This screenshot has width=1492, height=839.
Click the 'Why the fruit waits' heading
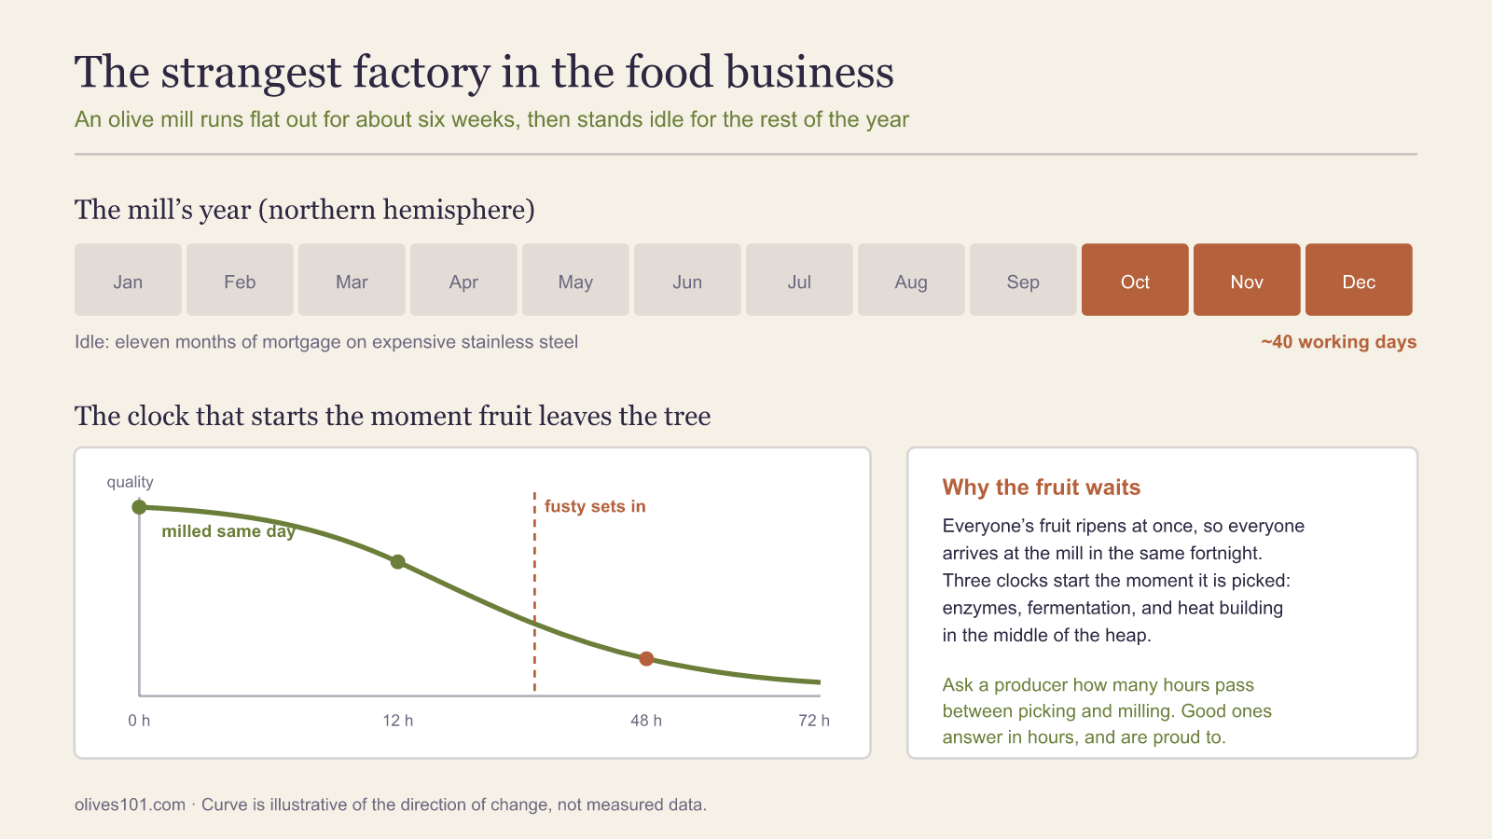(1042, 488)
